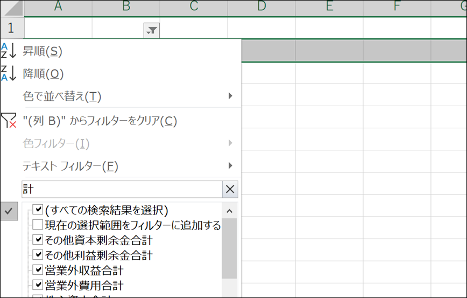Click the checkmark icon left of the list
This screenshot has width=467, height=298.
9,211
